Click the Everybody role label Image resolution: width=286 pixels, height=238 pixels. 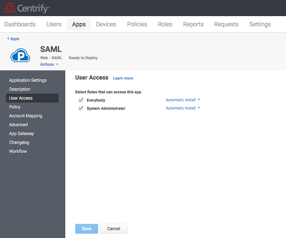(96, 100)
